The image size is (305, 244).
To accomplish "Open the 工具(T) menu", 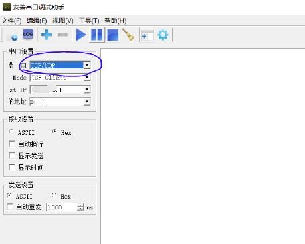I will 89,21.
